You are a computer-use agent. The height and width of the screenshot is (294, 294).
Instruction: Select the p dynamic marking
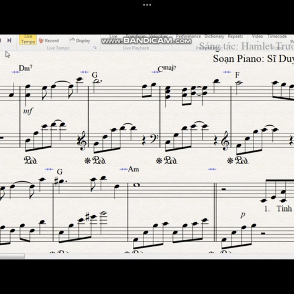tap(243, 215)
